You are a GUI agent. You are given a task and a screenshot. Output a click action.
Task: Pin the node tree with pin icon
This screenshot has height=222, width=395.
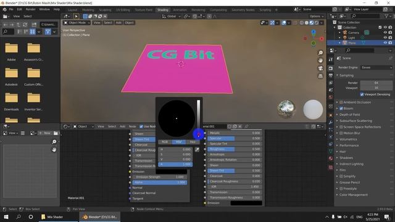(247, 126)
